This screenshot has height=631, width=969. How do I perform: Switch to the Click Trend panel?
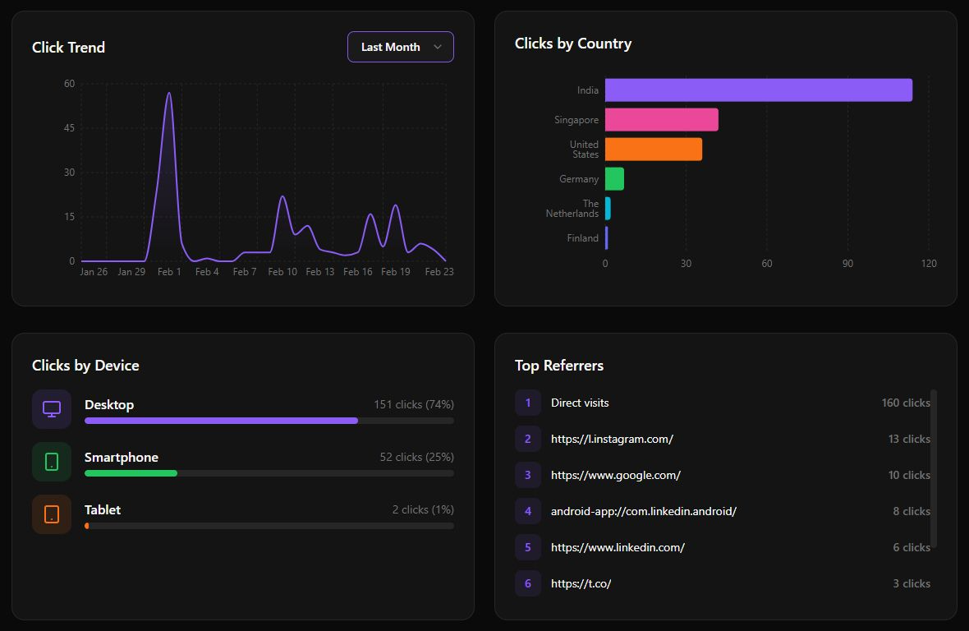click(x=68, y=47)
